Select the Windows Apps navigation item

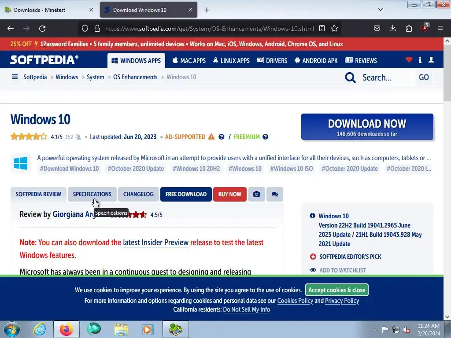coord(137,61)
